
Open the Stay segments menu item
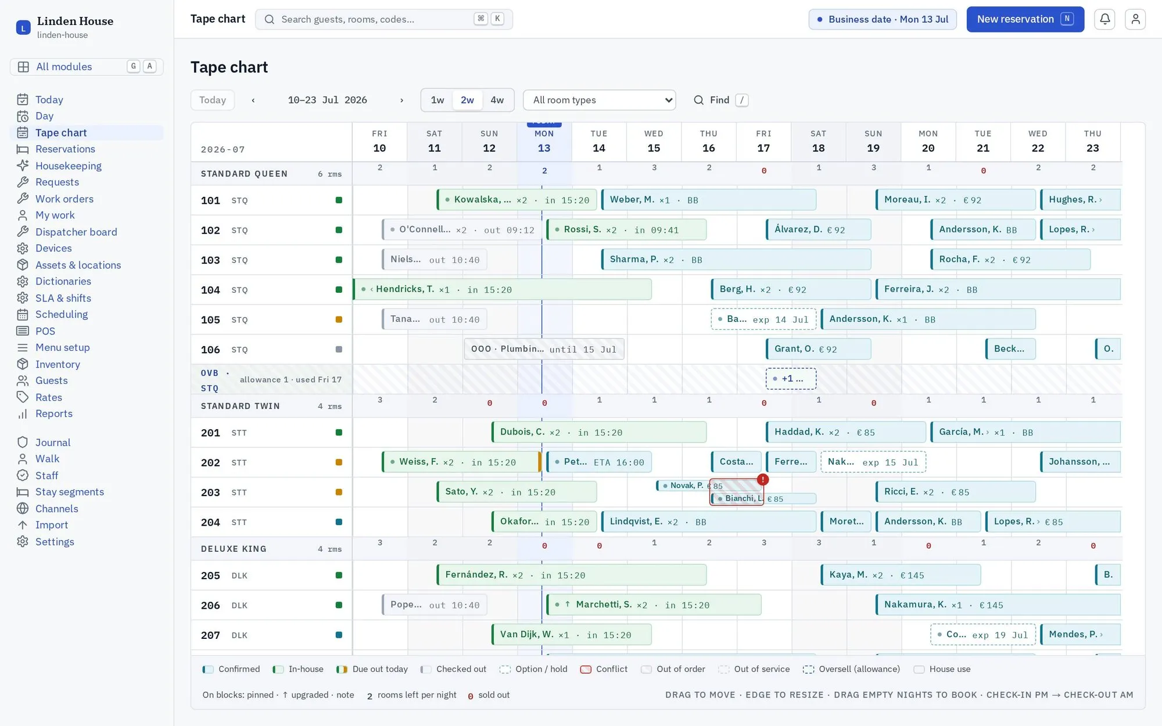[x=87, y=492]
